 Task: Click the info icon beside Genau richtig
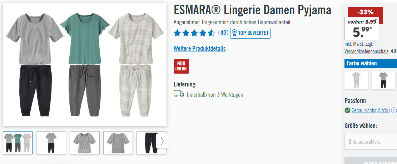[x=394, y=110]
